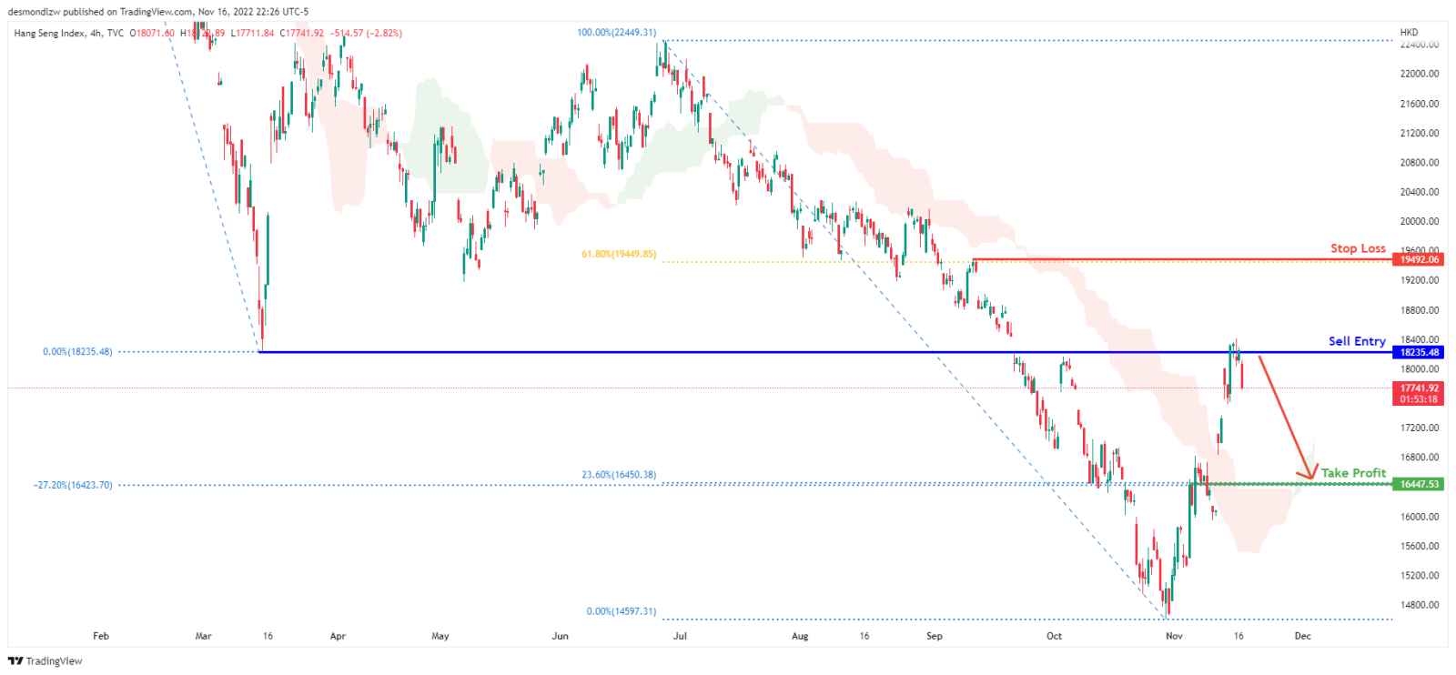Click the 16000.00 price axis label

click(x=1420, y=517)
